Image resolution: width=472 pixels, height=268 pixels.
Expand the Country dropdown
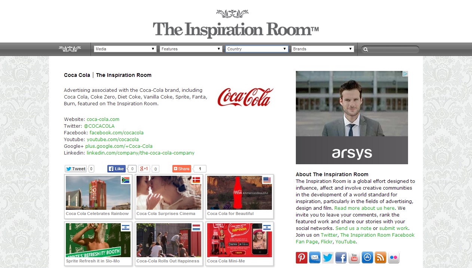(x=257, y=49)
